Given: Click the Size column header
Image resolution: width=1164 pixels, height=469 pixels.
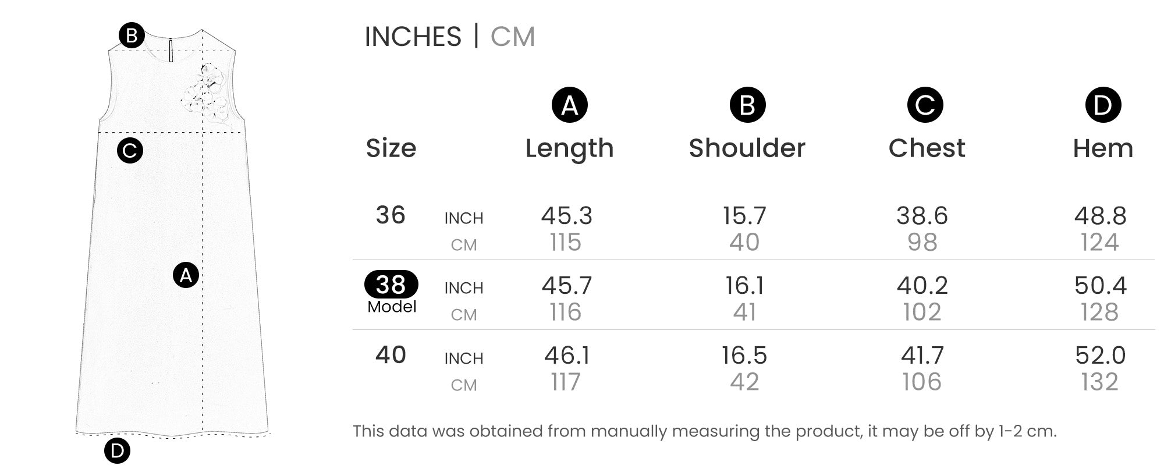Looking at the screenshot, I should tap(391, 148).
